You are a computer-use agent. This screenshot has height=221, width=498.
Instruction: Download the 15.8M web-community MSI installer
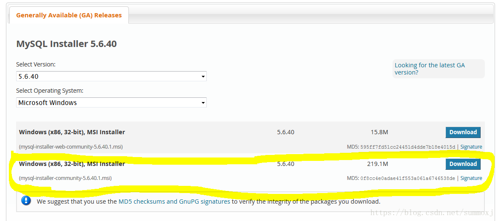coord(463,132)
